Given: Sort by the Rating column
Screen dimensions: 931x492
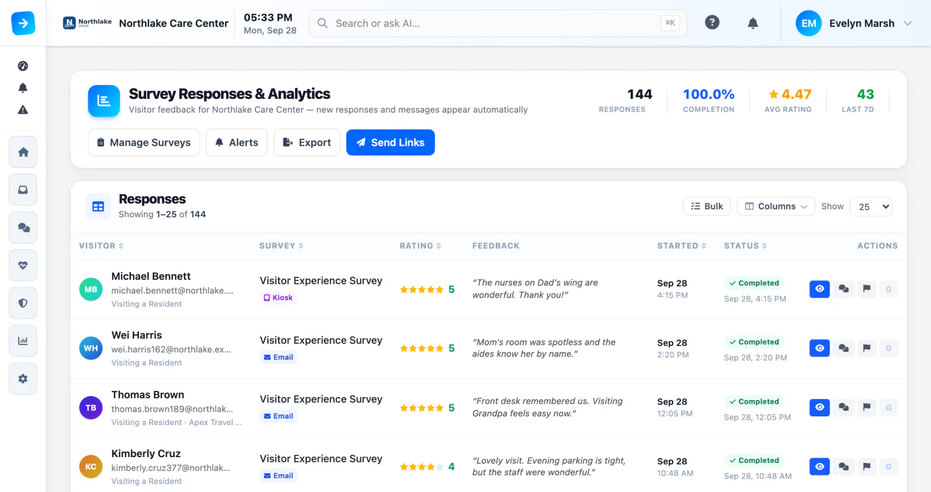Looking at the screenshot, I should click(x=420, y=246).
